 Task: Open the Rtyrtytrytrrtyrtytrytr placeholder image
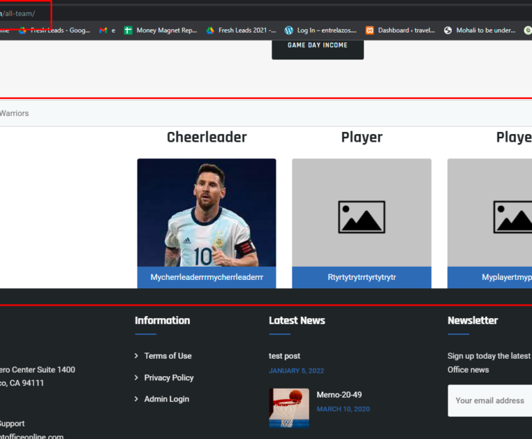[361, 212]
